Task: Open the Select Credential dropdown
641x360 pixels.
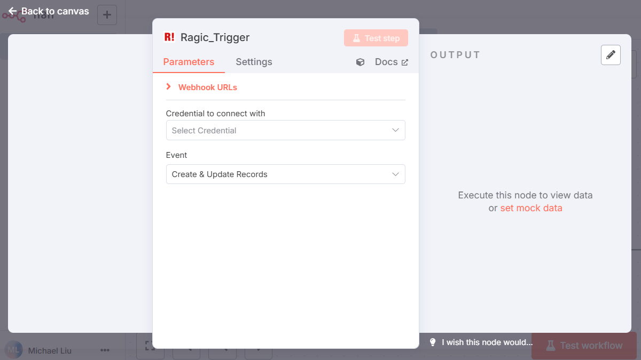Action: pyautogui.click(x=286, y=130)
